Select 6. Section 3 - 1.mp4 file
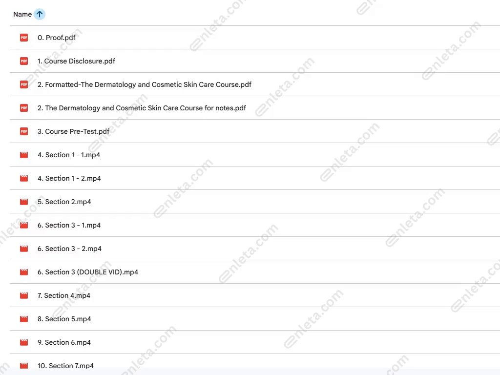This screenshot has height=375, width=500. click(x=69, y=225)
